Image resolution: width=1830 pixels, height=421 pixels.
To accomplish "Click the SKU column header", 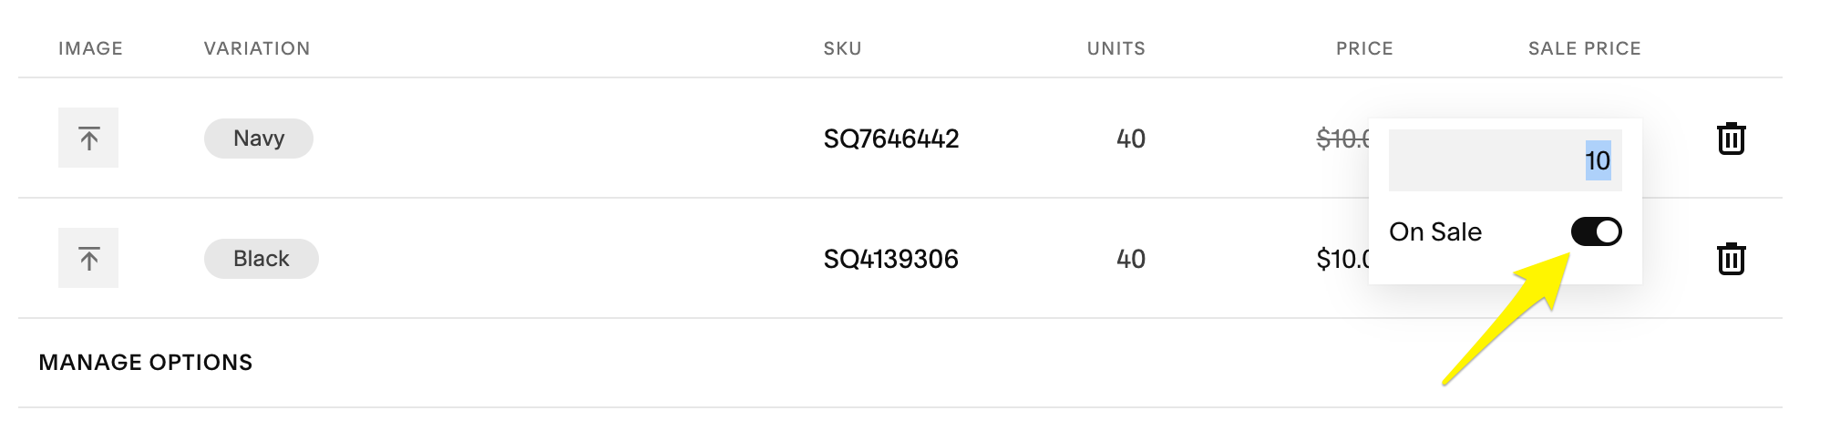I will 842,48.
